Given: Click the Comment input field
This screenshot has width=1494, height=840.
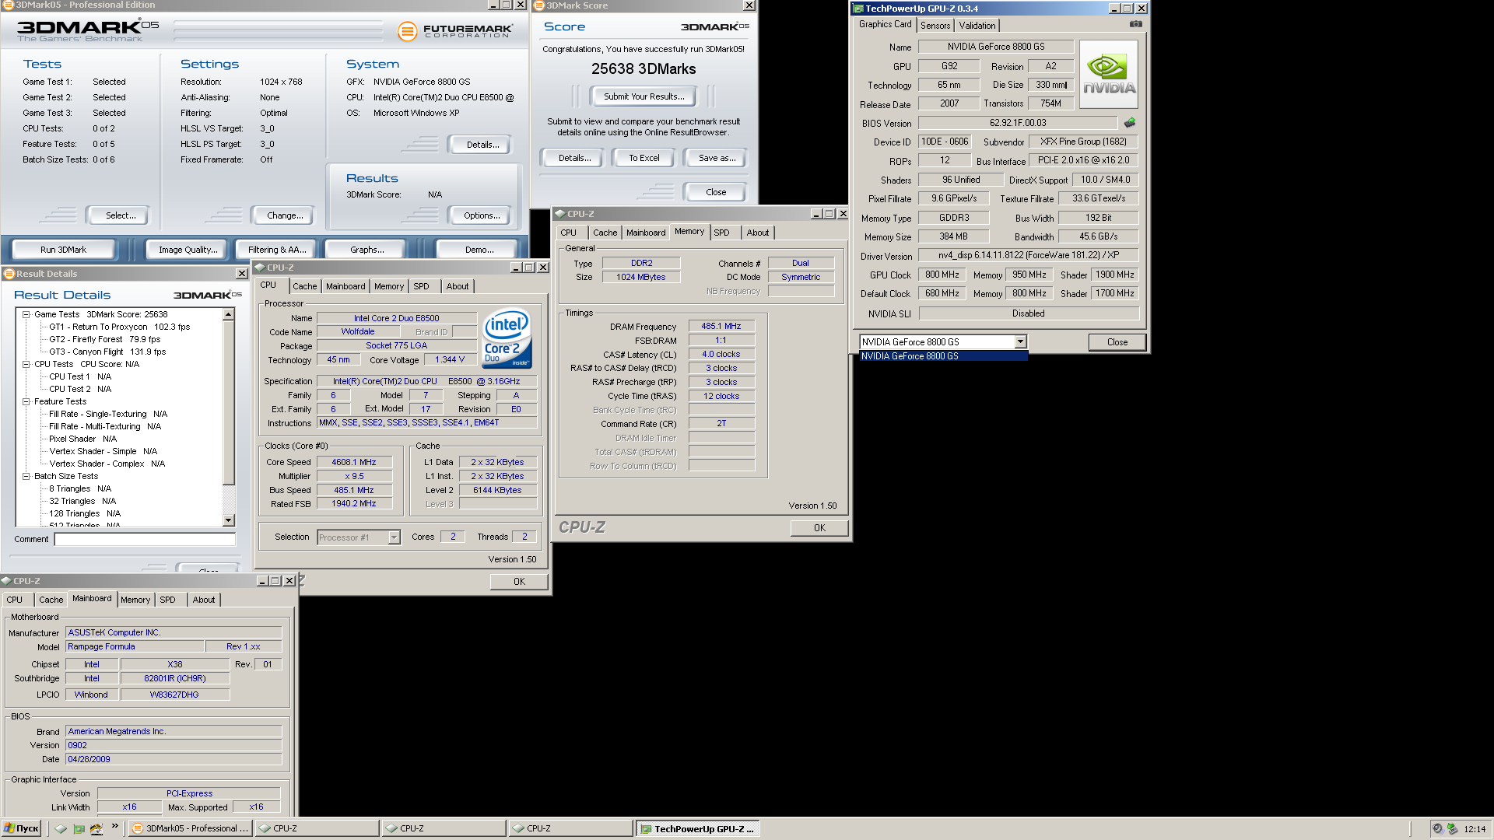Looking at the screenshot, I should point(145,539).
